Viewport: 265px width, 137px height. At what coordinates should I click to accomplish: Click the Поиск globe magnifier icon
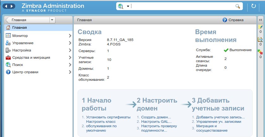8,65
